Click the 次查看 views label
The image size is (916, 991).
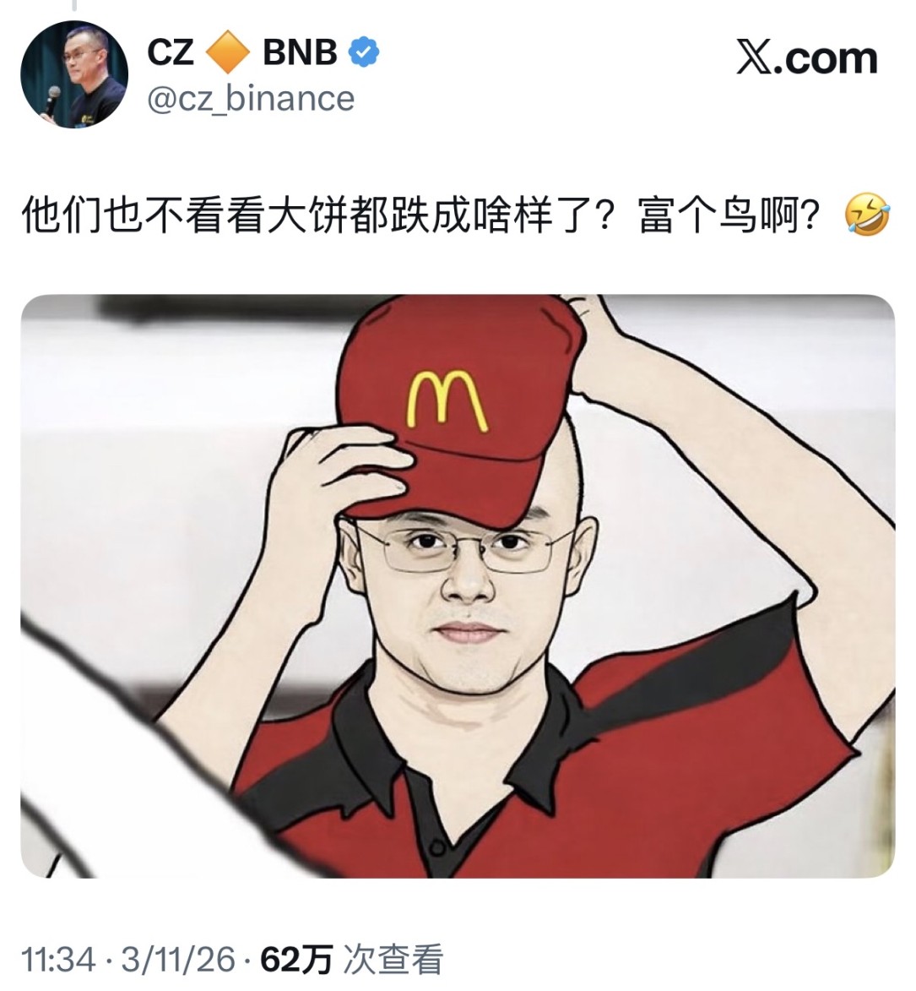[393, 959]
